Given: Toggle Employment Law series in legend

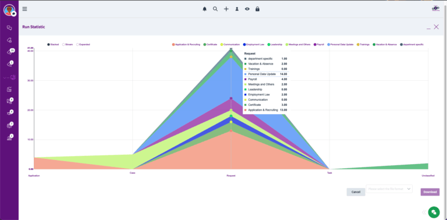Looking at the screenshot, I should point(254,44).
